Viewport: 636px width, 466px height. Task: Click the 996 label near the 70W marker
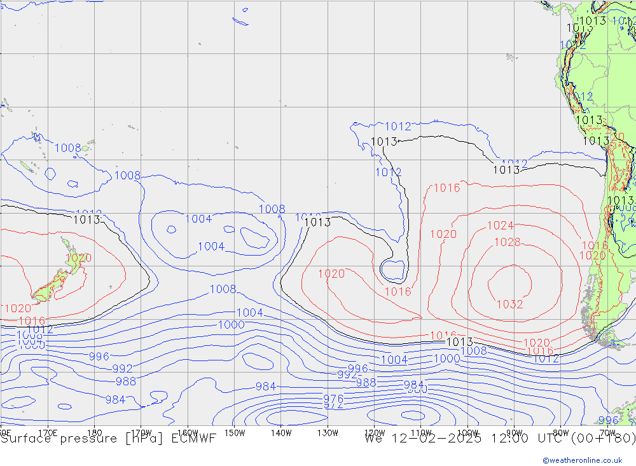(x=609, y=421)
